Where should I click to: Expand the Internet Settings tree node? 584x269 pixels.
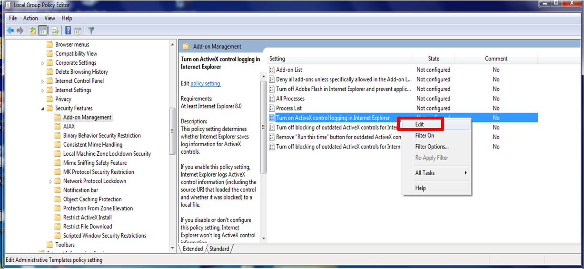tap(43, 90)
